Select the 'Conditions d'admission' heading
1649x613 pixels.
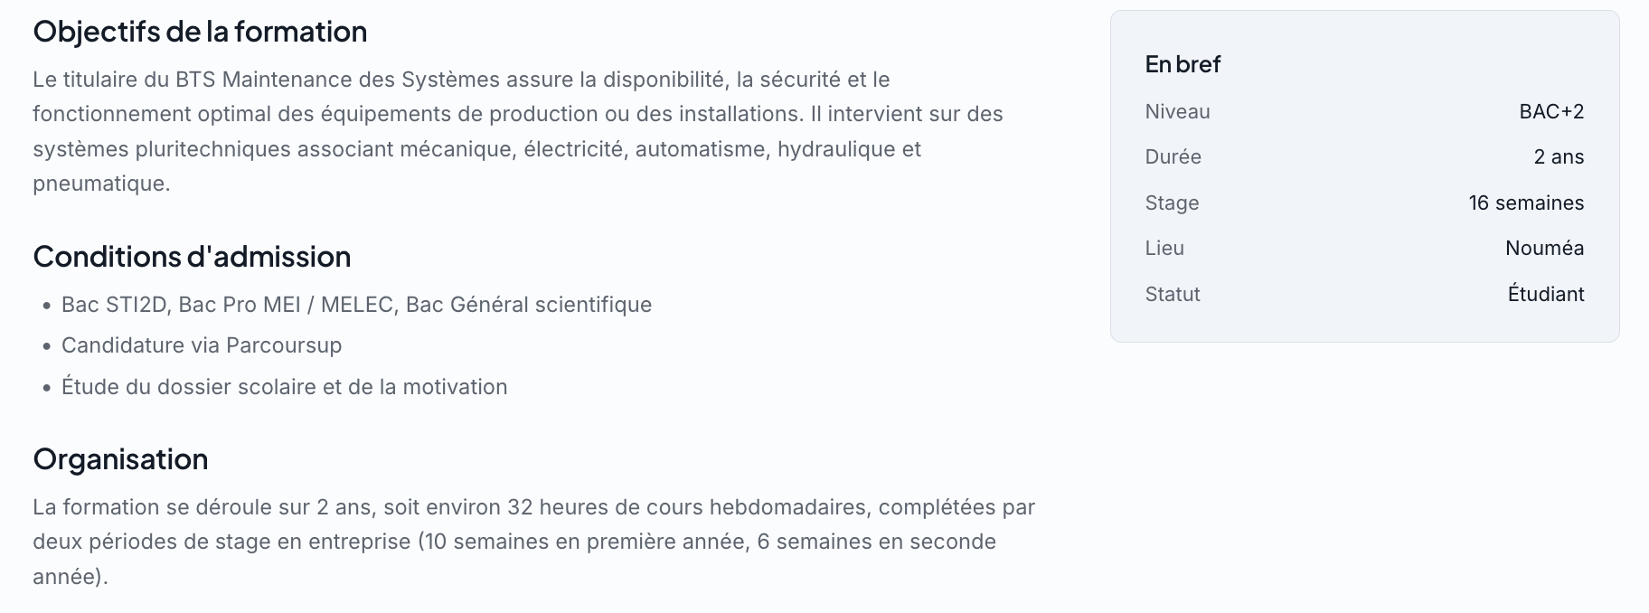pos(192,257)
